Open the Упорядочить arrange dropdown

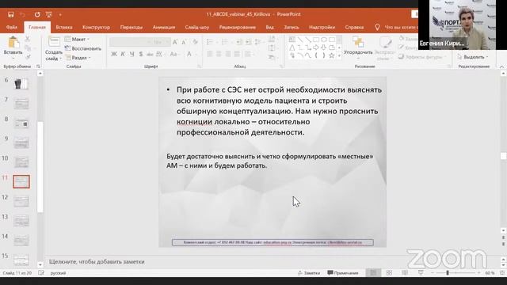coord(358,47)
